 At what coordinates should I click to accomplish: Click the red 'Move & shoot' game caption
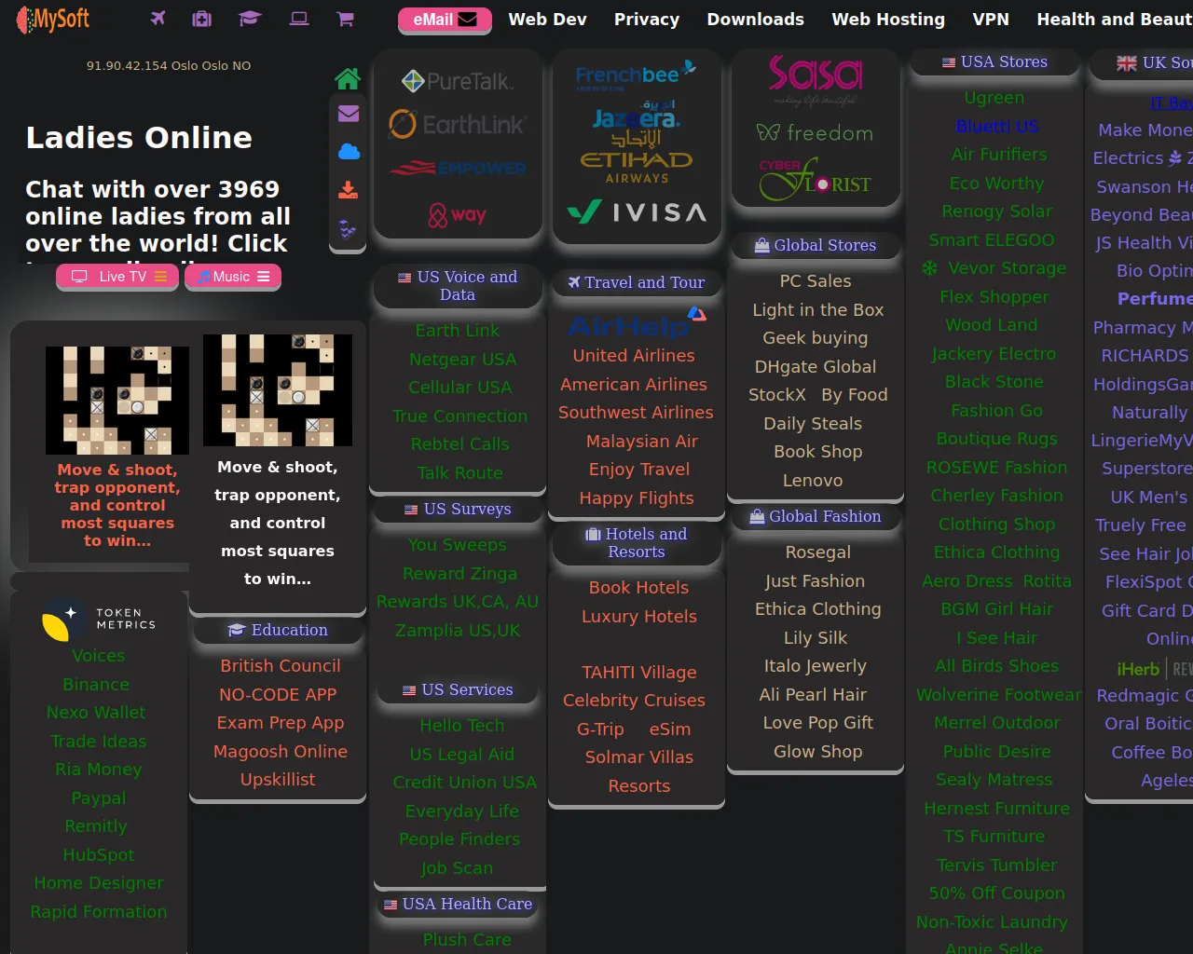[x=117, y=505]
